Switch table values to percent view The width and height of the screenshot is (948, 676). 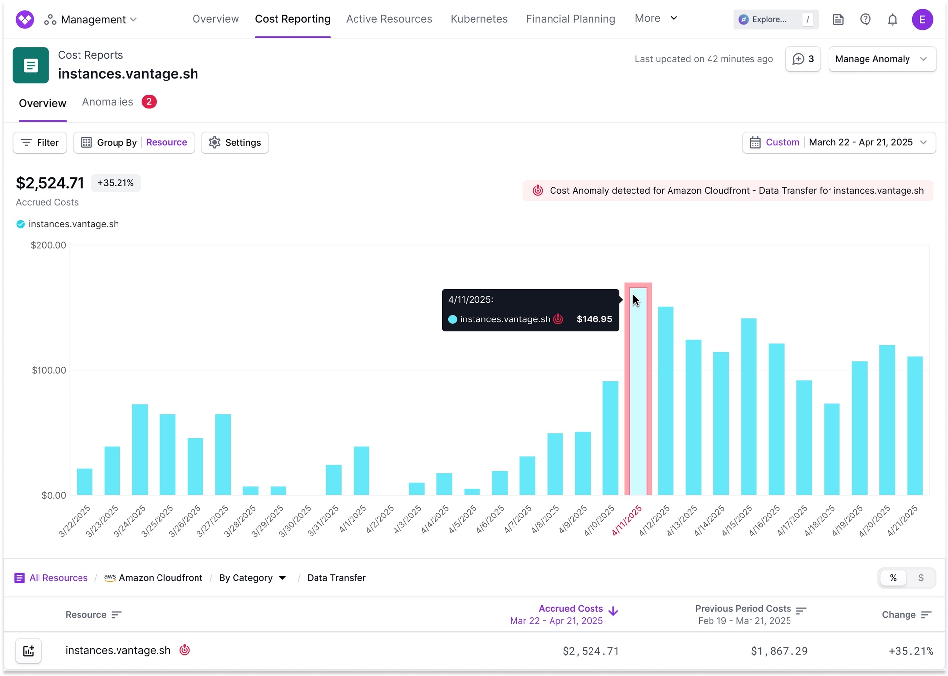[893, 578]
